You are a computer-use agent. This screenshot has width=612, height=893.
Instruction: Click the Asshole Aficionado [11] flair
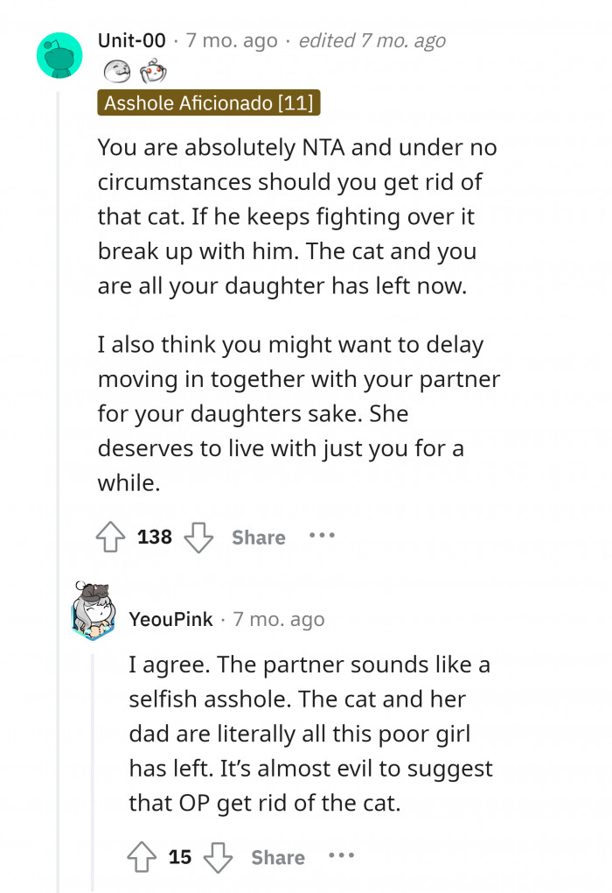[209, 103]
